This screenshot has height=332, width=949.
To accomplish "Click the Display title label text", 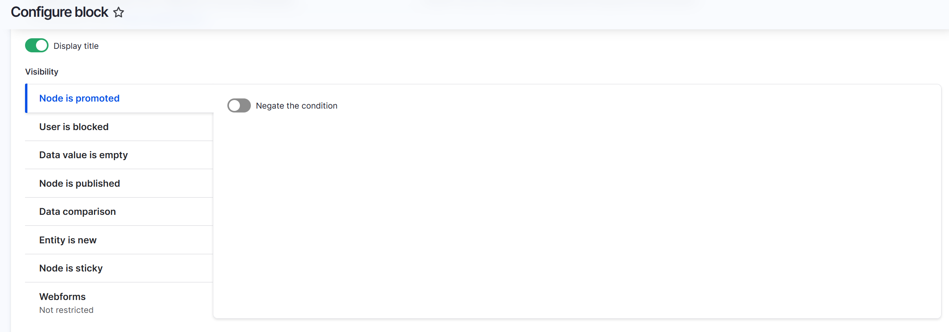I will (x=76, y=46).
